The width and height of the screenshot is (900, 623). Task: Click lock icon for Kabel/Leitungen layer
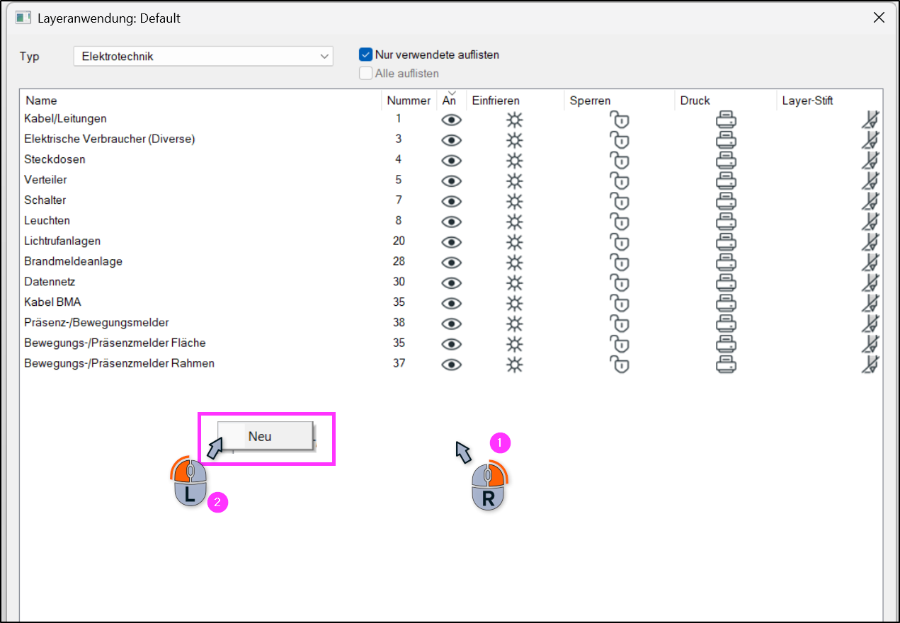click(620, 120)
